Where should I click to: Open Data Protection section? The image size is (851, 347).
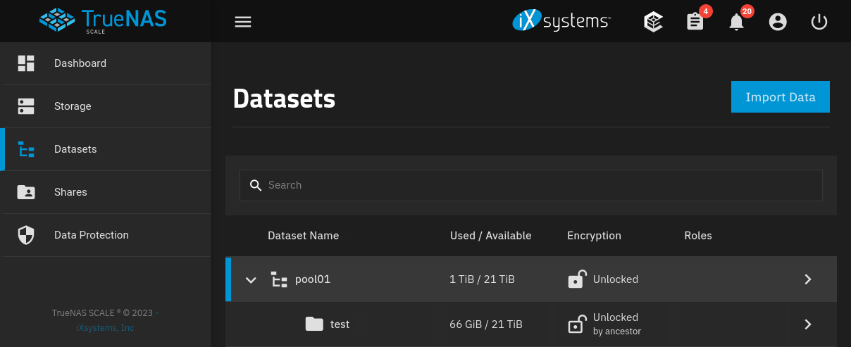(106, 235)
